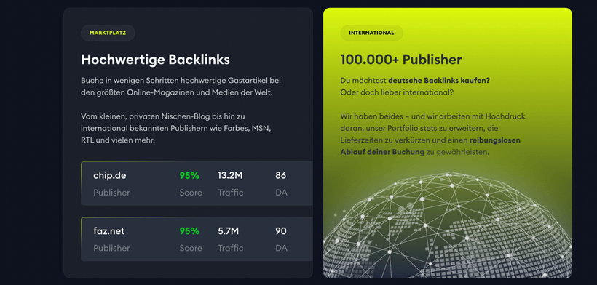Click the Publisher label under chip.de
Image resolution: width=597 pixels, height=285 pixels.
[x=111, y=193]
